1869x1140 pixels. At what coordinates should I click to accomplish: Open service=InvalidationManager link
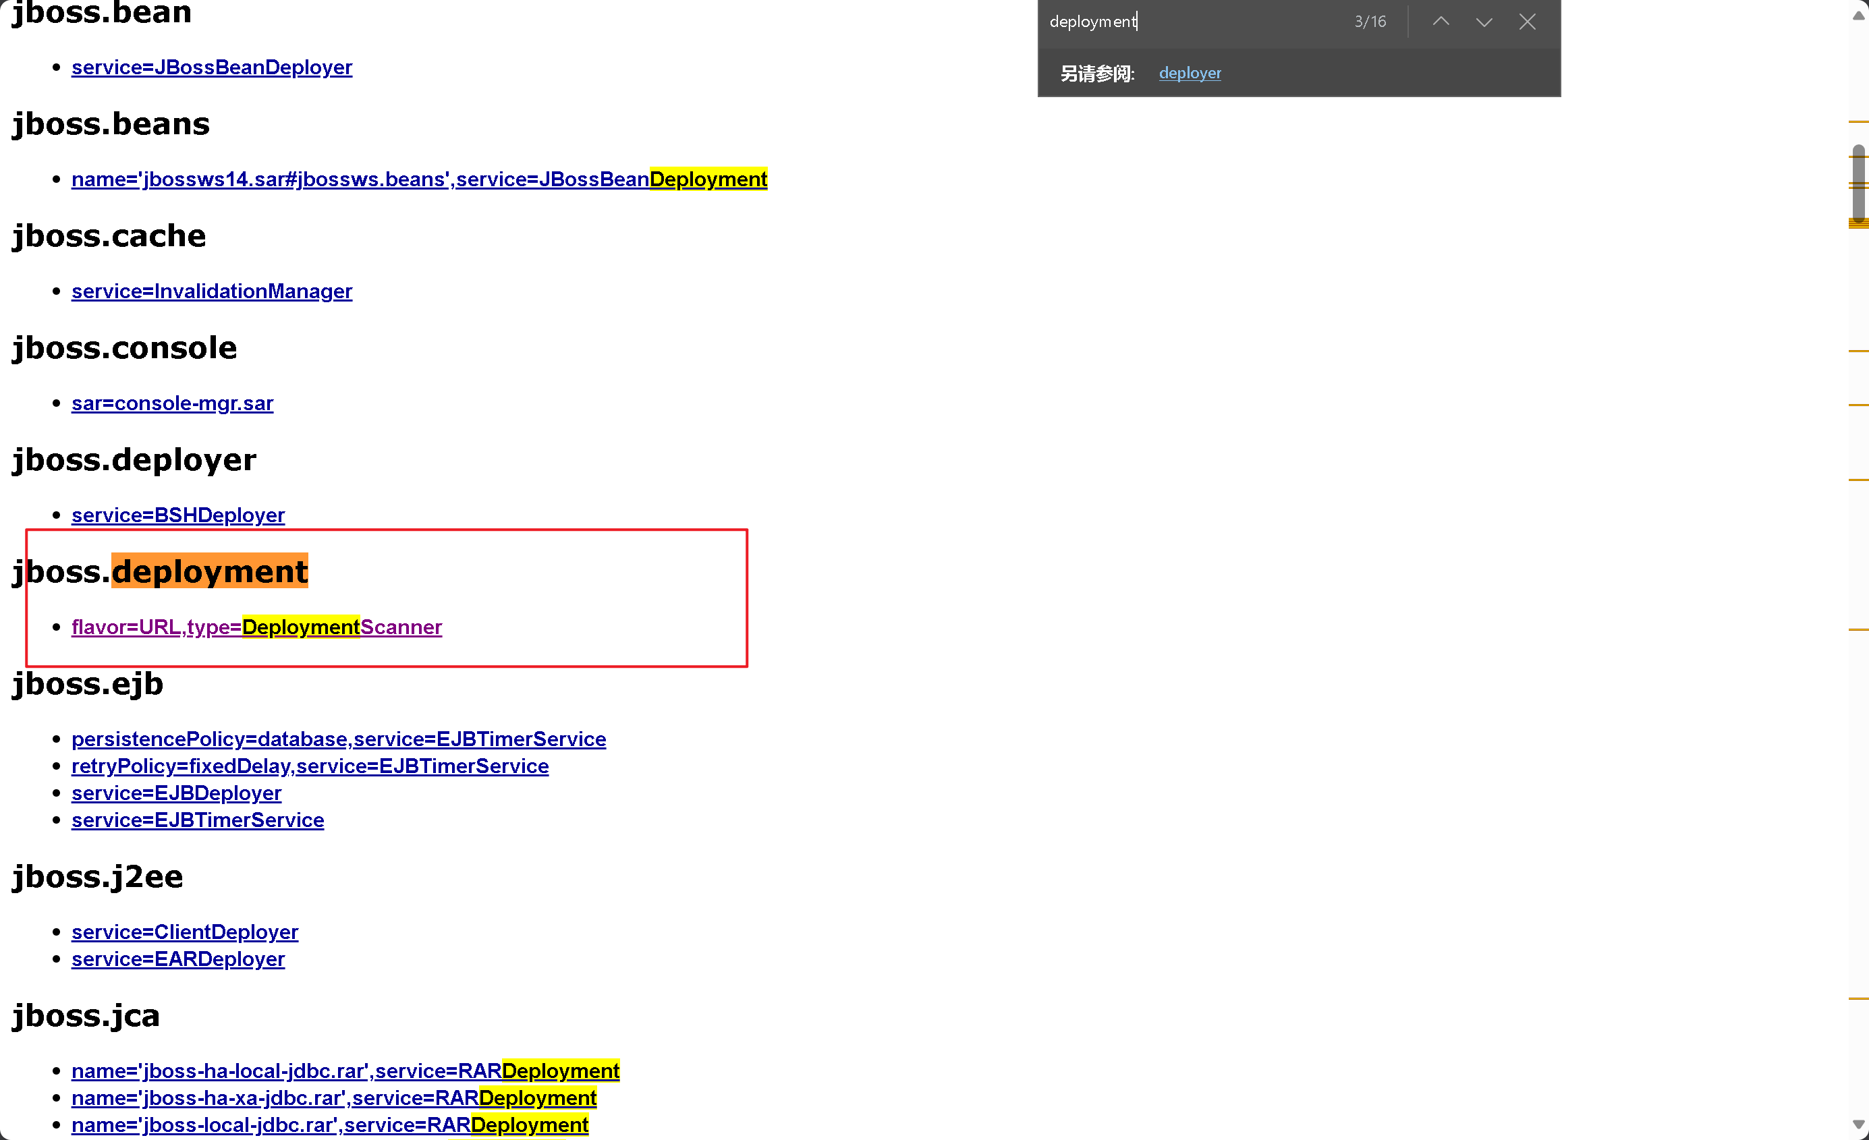[x=212, y=291]
